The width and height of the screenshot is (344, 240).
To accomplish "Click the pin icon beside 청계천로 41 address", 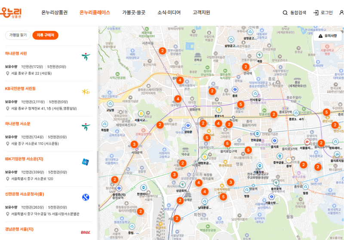I will click(7, 108).
